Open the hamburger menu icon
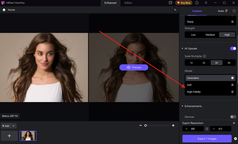Screen dimensions: 238x144 206,3
